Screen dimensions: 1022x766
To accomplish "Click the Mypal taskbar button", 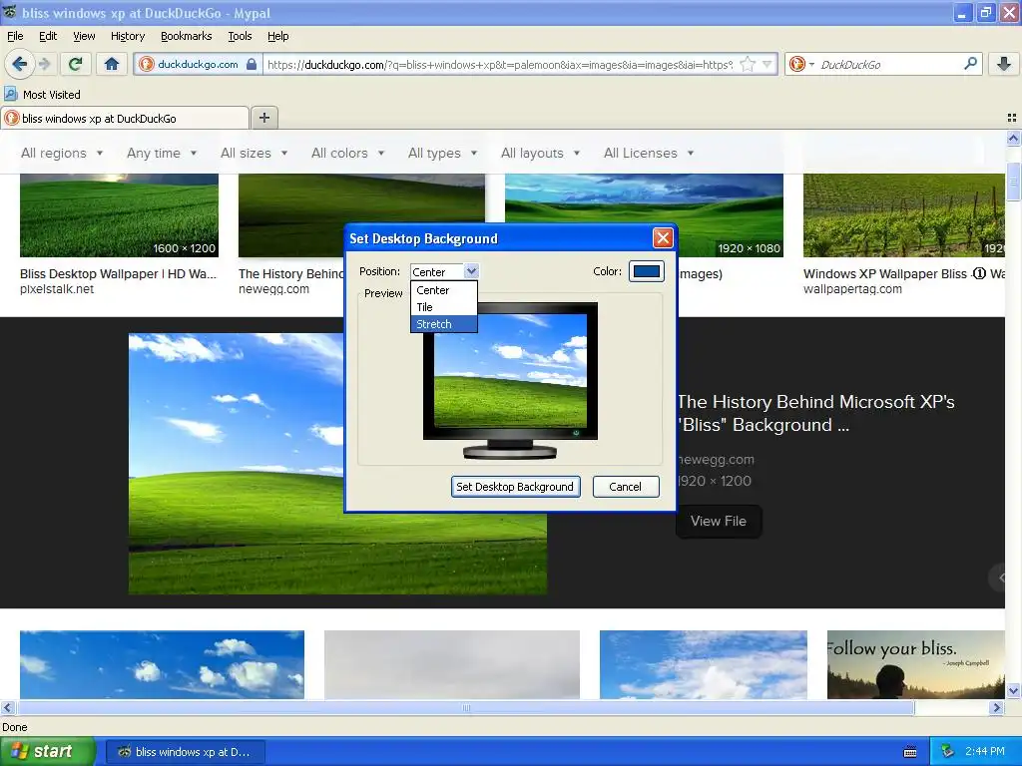I will (185, 752).
